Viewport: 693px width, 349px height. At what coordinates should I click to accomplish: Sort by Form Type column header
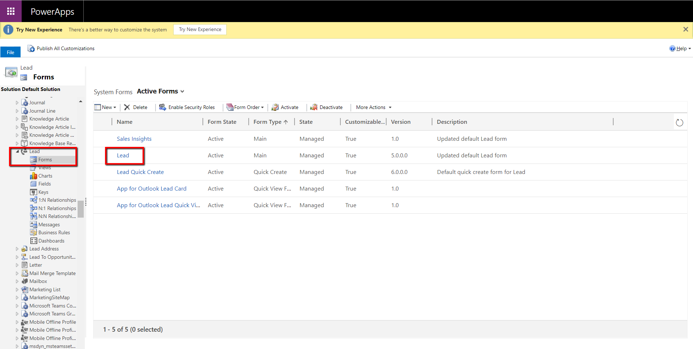click(x=271, y=122)
